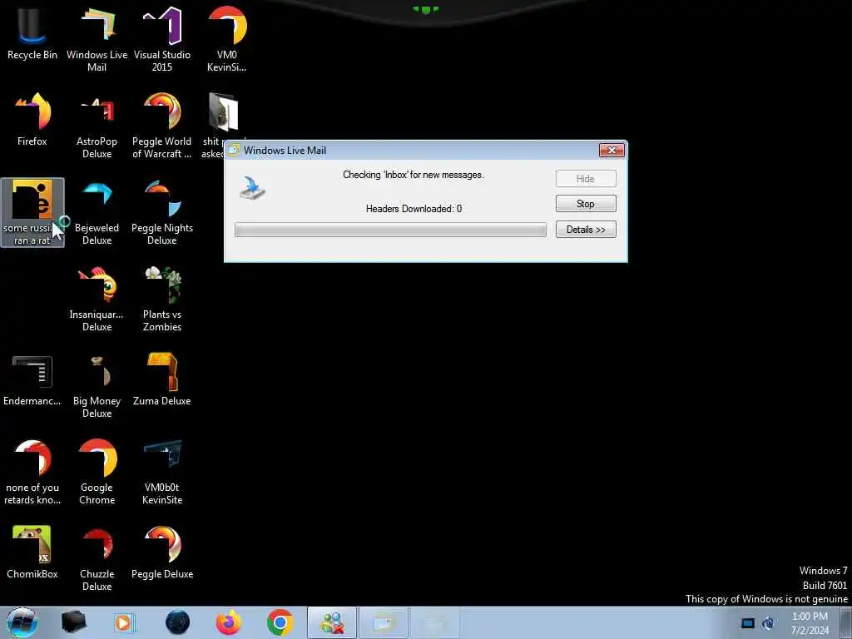Open the Firefox icon in the taskbar
Image resolution: width=852 pixels, height=639 pixels.
point(229,622)
